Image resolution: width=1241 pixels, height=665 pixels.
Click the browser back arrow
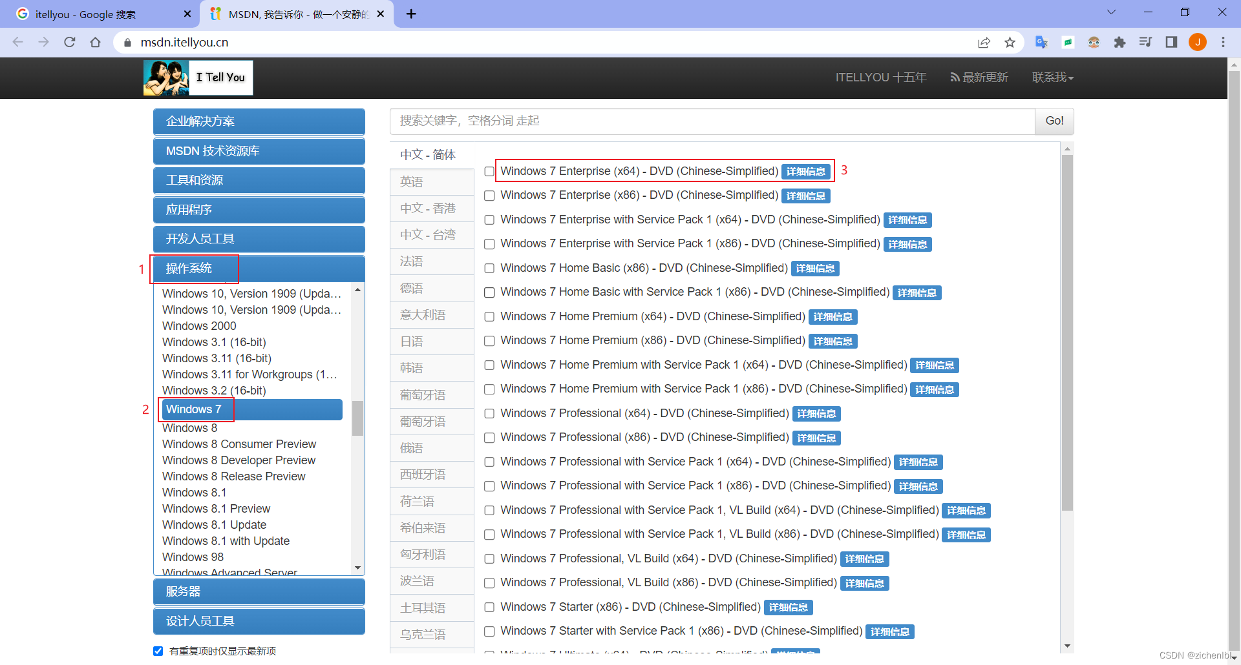click(x=17, y=42)
